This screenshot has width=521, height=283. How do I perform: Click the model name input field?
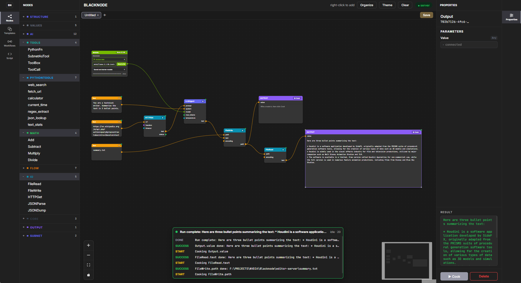(104, 64)
